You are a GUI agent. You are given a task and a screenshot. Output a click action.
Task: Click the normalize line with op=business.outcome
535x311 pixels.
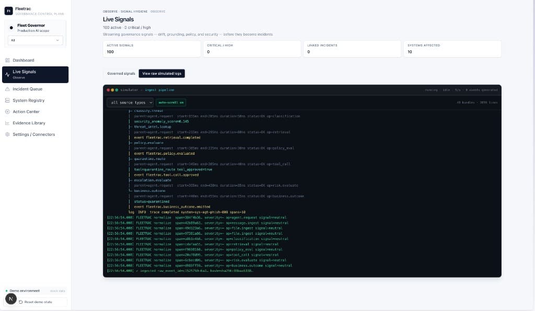(200, 266)
